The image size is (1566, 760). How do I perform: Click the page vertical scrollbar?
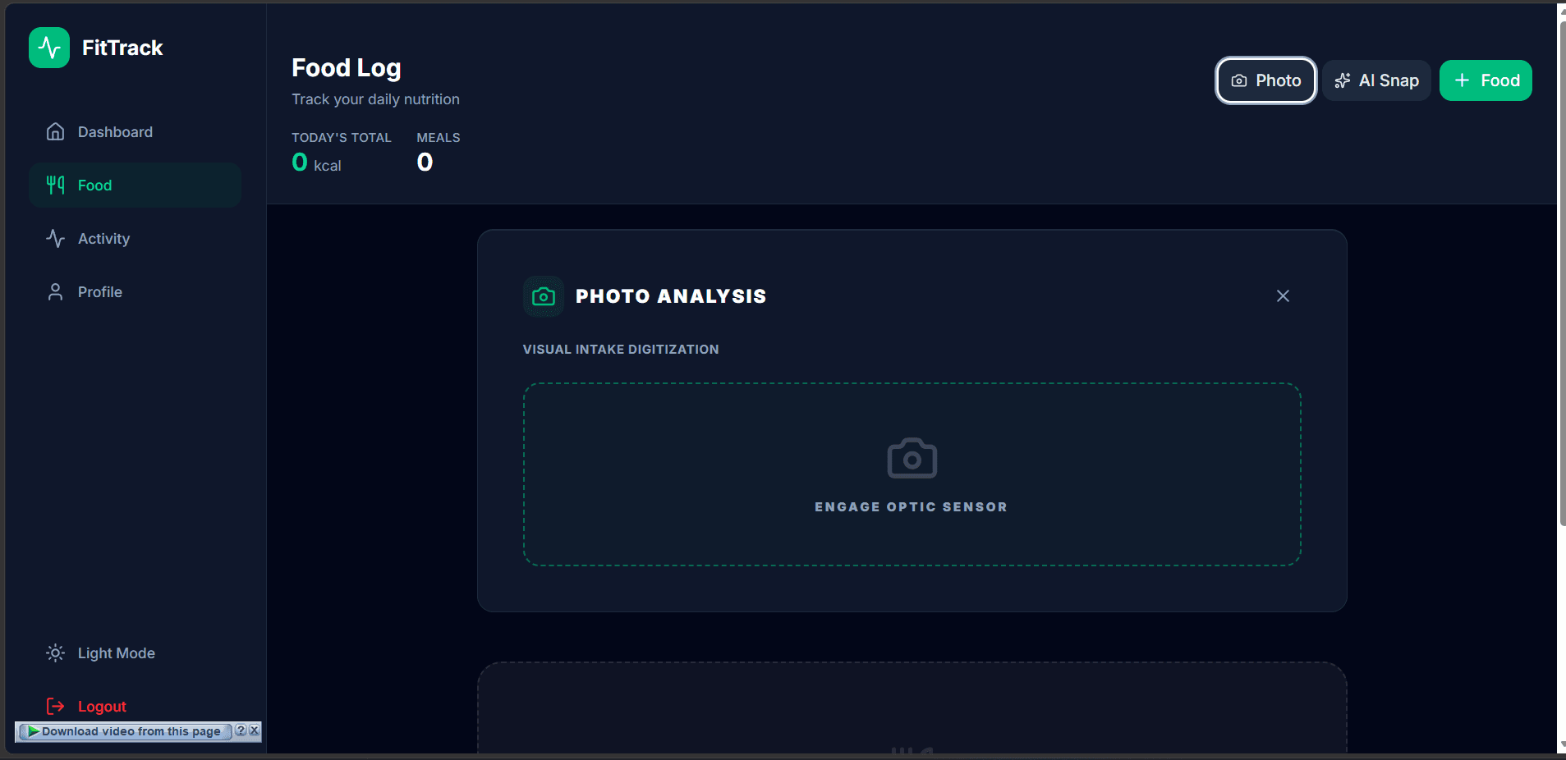click(x=1562, y=271)
